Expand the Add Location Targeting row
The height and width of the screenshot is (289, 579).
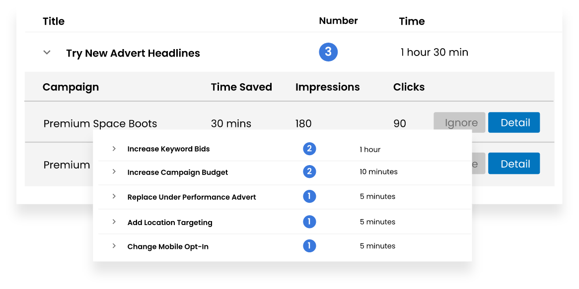pos(113,222)
